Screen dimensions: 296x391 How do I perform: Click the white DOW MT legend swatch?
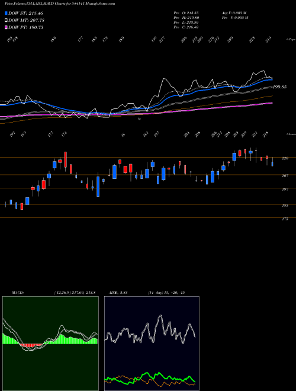pos(6,20)
